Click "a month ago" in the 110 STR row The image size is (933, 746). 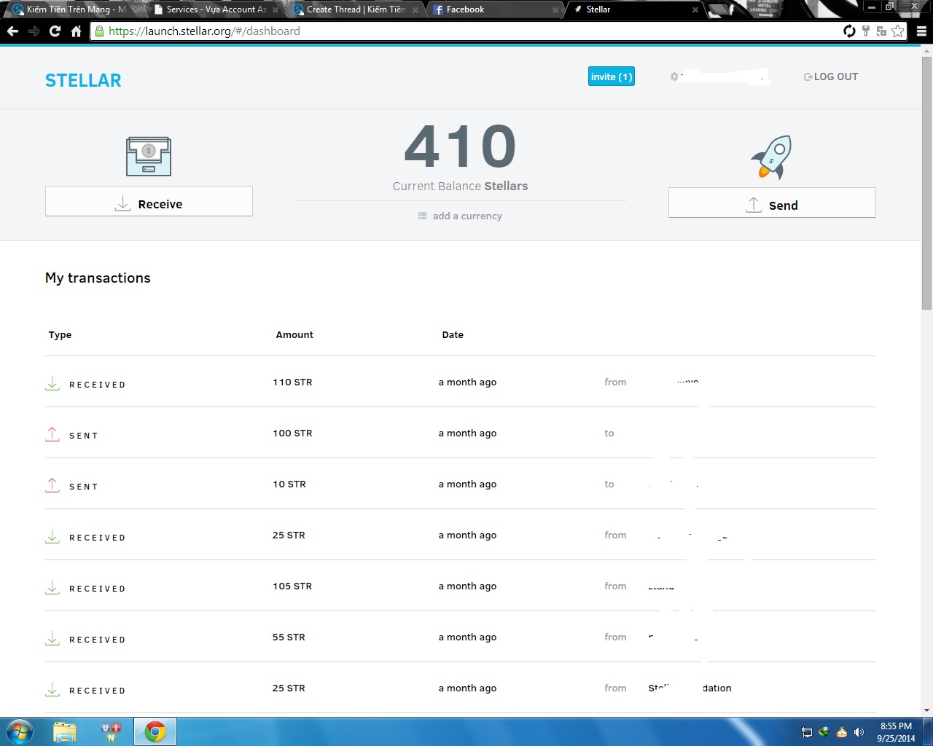click(x=467, y=382)
